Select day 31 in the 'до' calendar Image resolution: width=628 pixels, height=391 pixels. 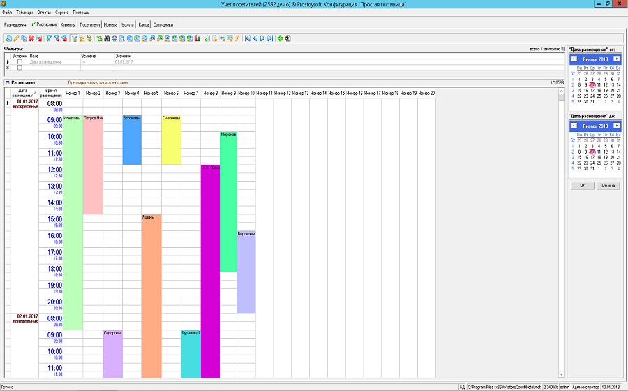tap(592, 169)
